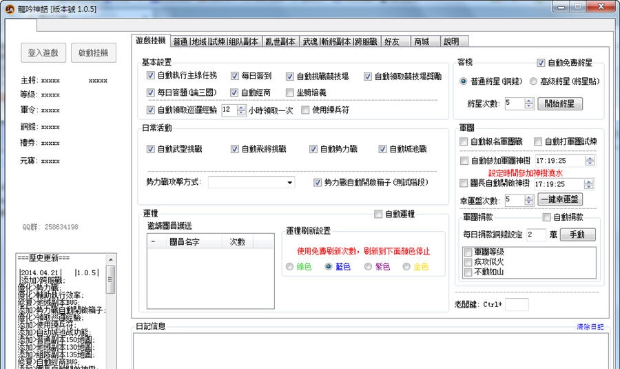Screen dimensions: 620x369
Task: Select the 藍色 radio button
Action: (x=328, y=266)
